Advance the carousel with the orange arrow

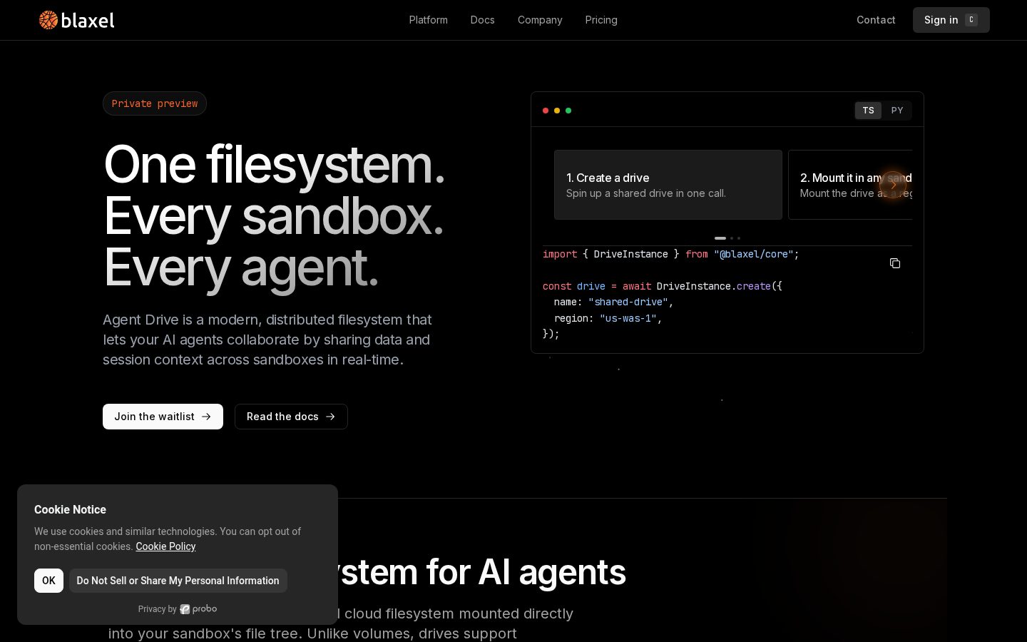click(x=893, y=185)
